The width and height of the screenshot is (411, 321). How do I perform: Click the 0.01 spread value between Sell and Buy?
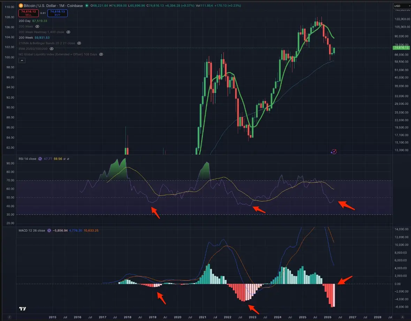click(43, 13)
